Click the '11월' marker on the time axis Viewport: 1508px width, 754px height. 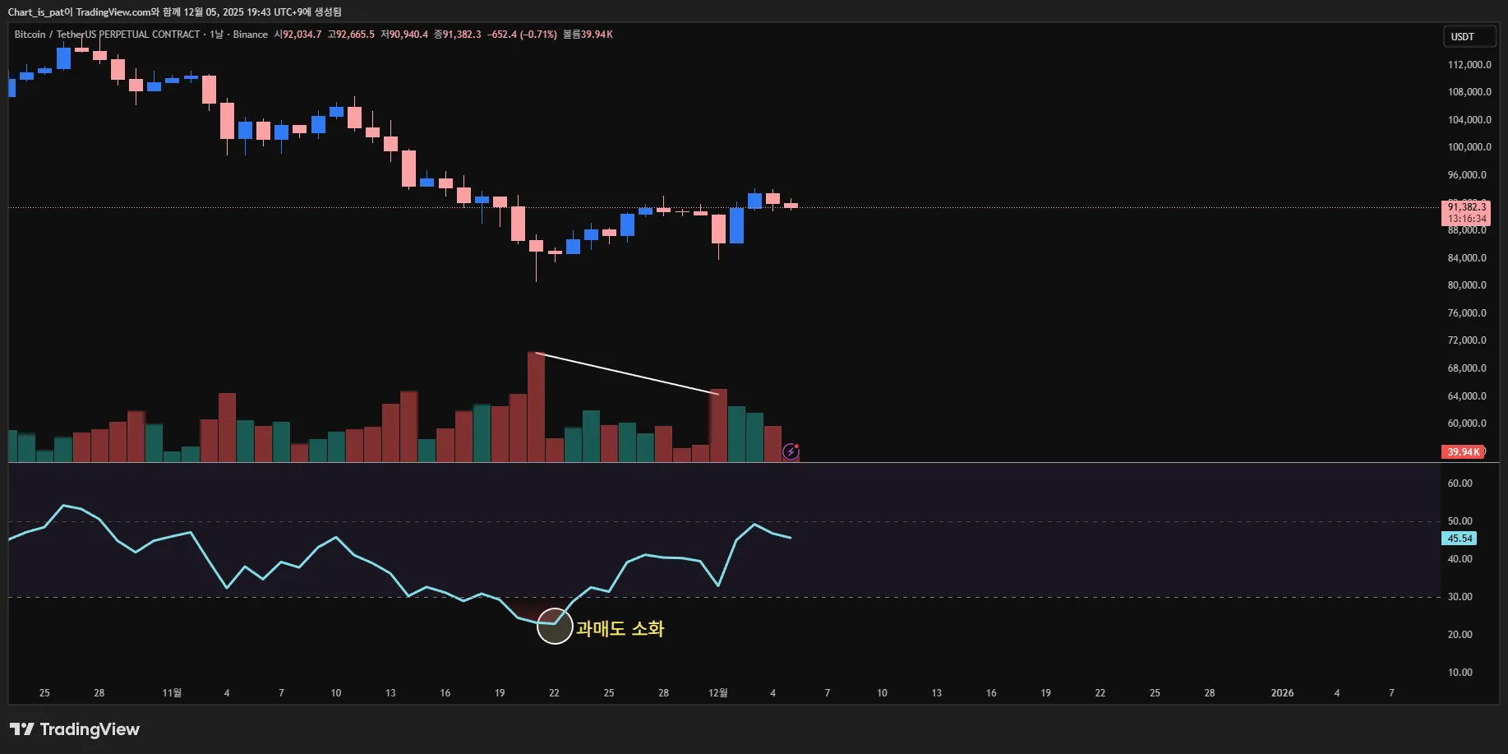(172, 693)
